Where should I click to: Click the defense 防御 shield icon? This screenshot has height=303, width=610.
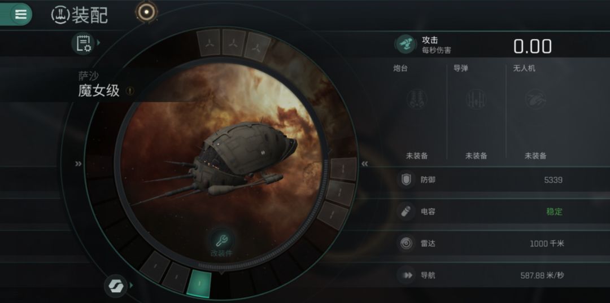(406, 180)
